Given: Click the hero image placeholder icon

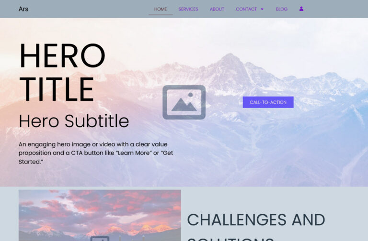Looking at the screenshot, I should point(184,102).
